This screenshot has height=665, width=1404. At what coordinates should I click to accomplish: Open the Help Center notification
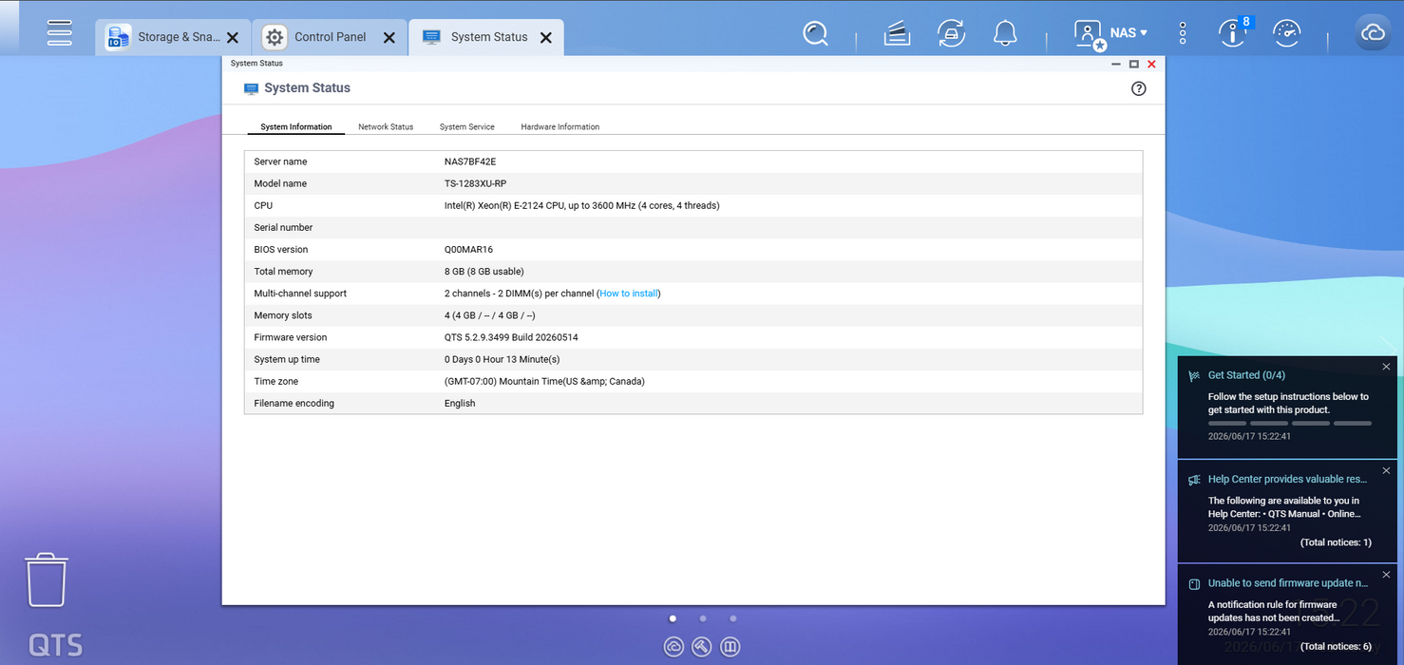point(1287,511)
